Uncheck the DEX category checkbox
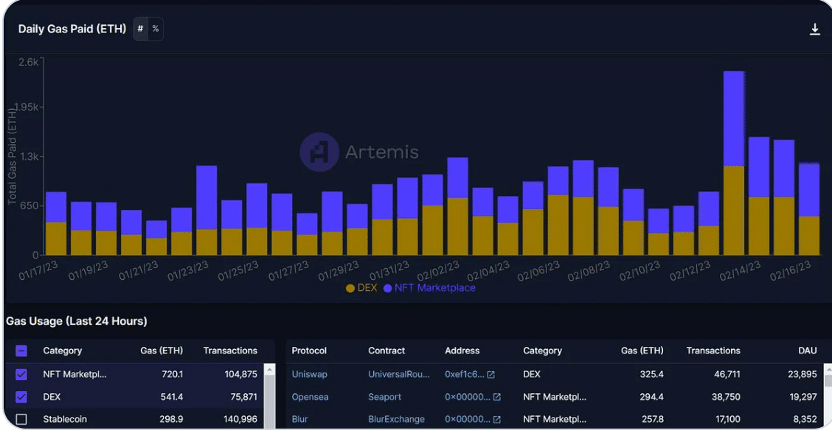Viewport: 832px width, 433px height. click(x=21, y=397)
